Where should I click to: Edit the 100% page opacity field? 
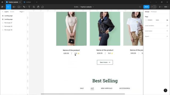(x=157, y=20)
